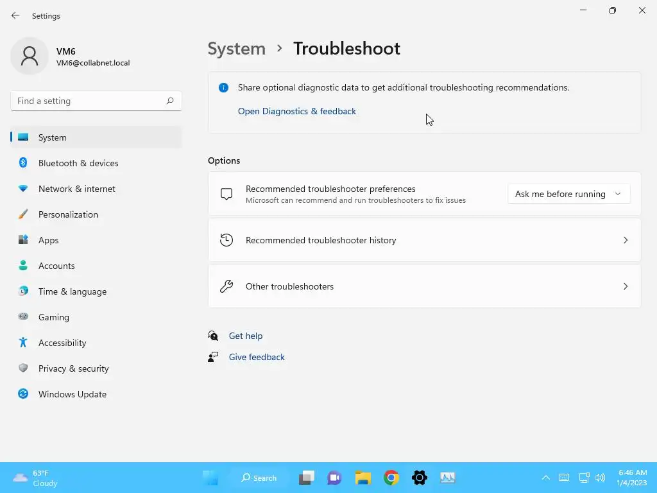Open the resource monitor taskbar app
Screen dimensions: 657x493
pyautogui.click(x=447, y=478)
